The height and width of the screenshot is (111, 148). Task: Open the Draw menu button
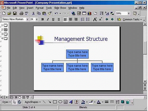pos(6,102)
